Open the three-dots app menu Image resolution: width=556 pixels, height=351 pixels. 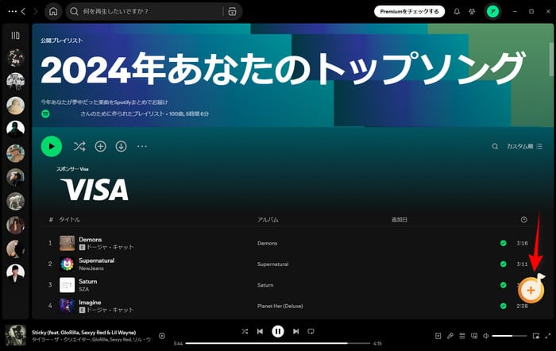point(12,11)
